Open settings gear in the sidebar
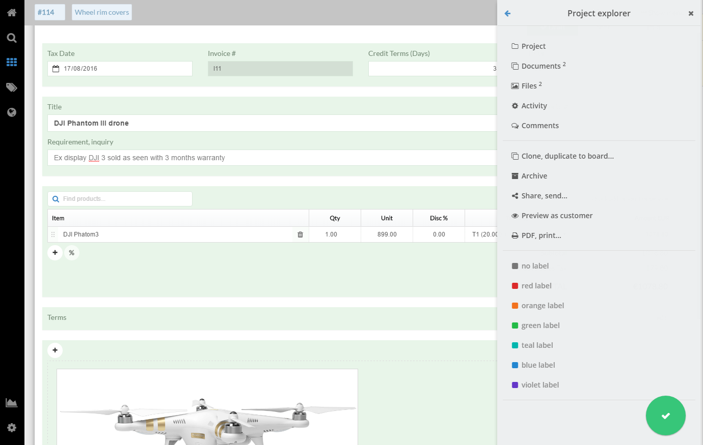This screenshot has height=445, width=703. tap(12, 428)
